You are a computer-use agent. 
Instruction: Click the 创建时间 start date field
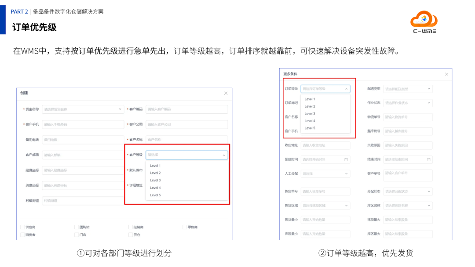(325, 159)
